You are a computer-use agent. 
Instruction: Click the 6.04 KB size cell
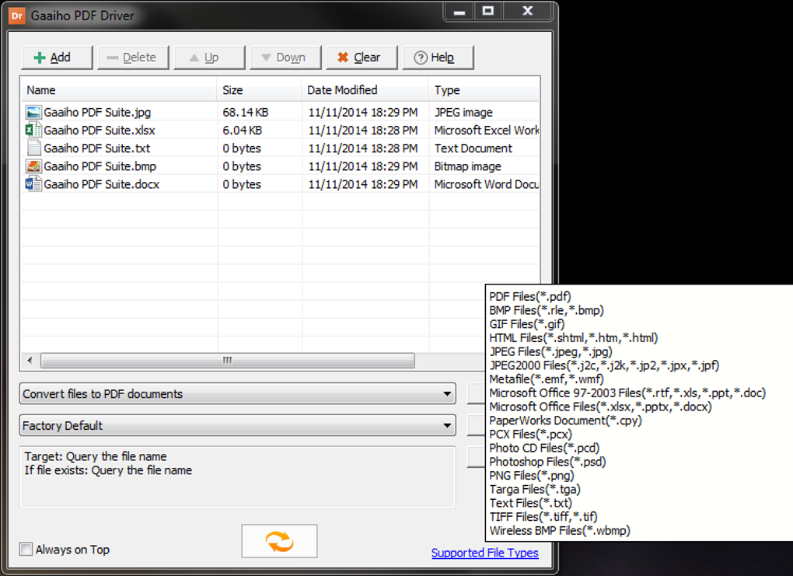pyautogui.click(x=243, y=131)
